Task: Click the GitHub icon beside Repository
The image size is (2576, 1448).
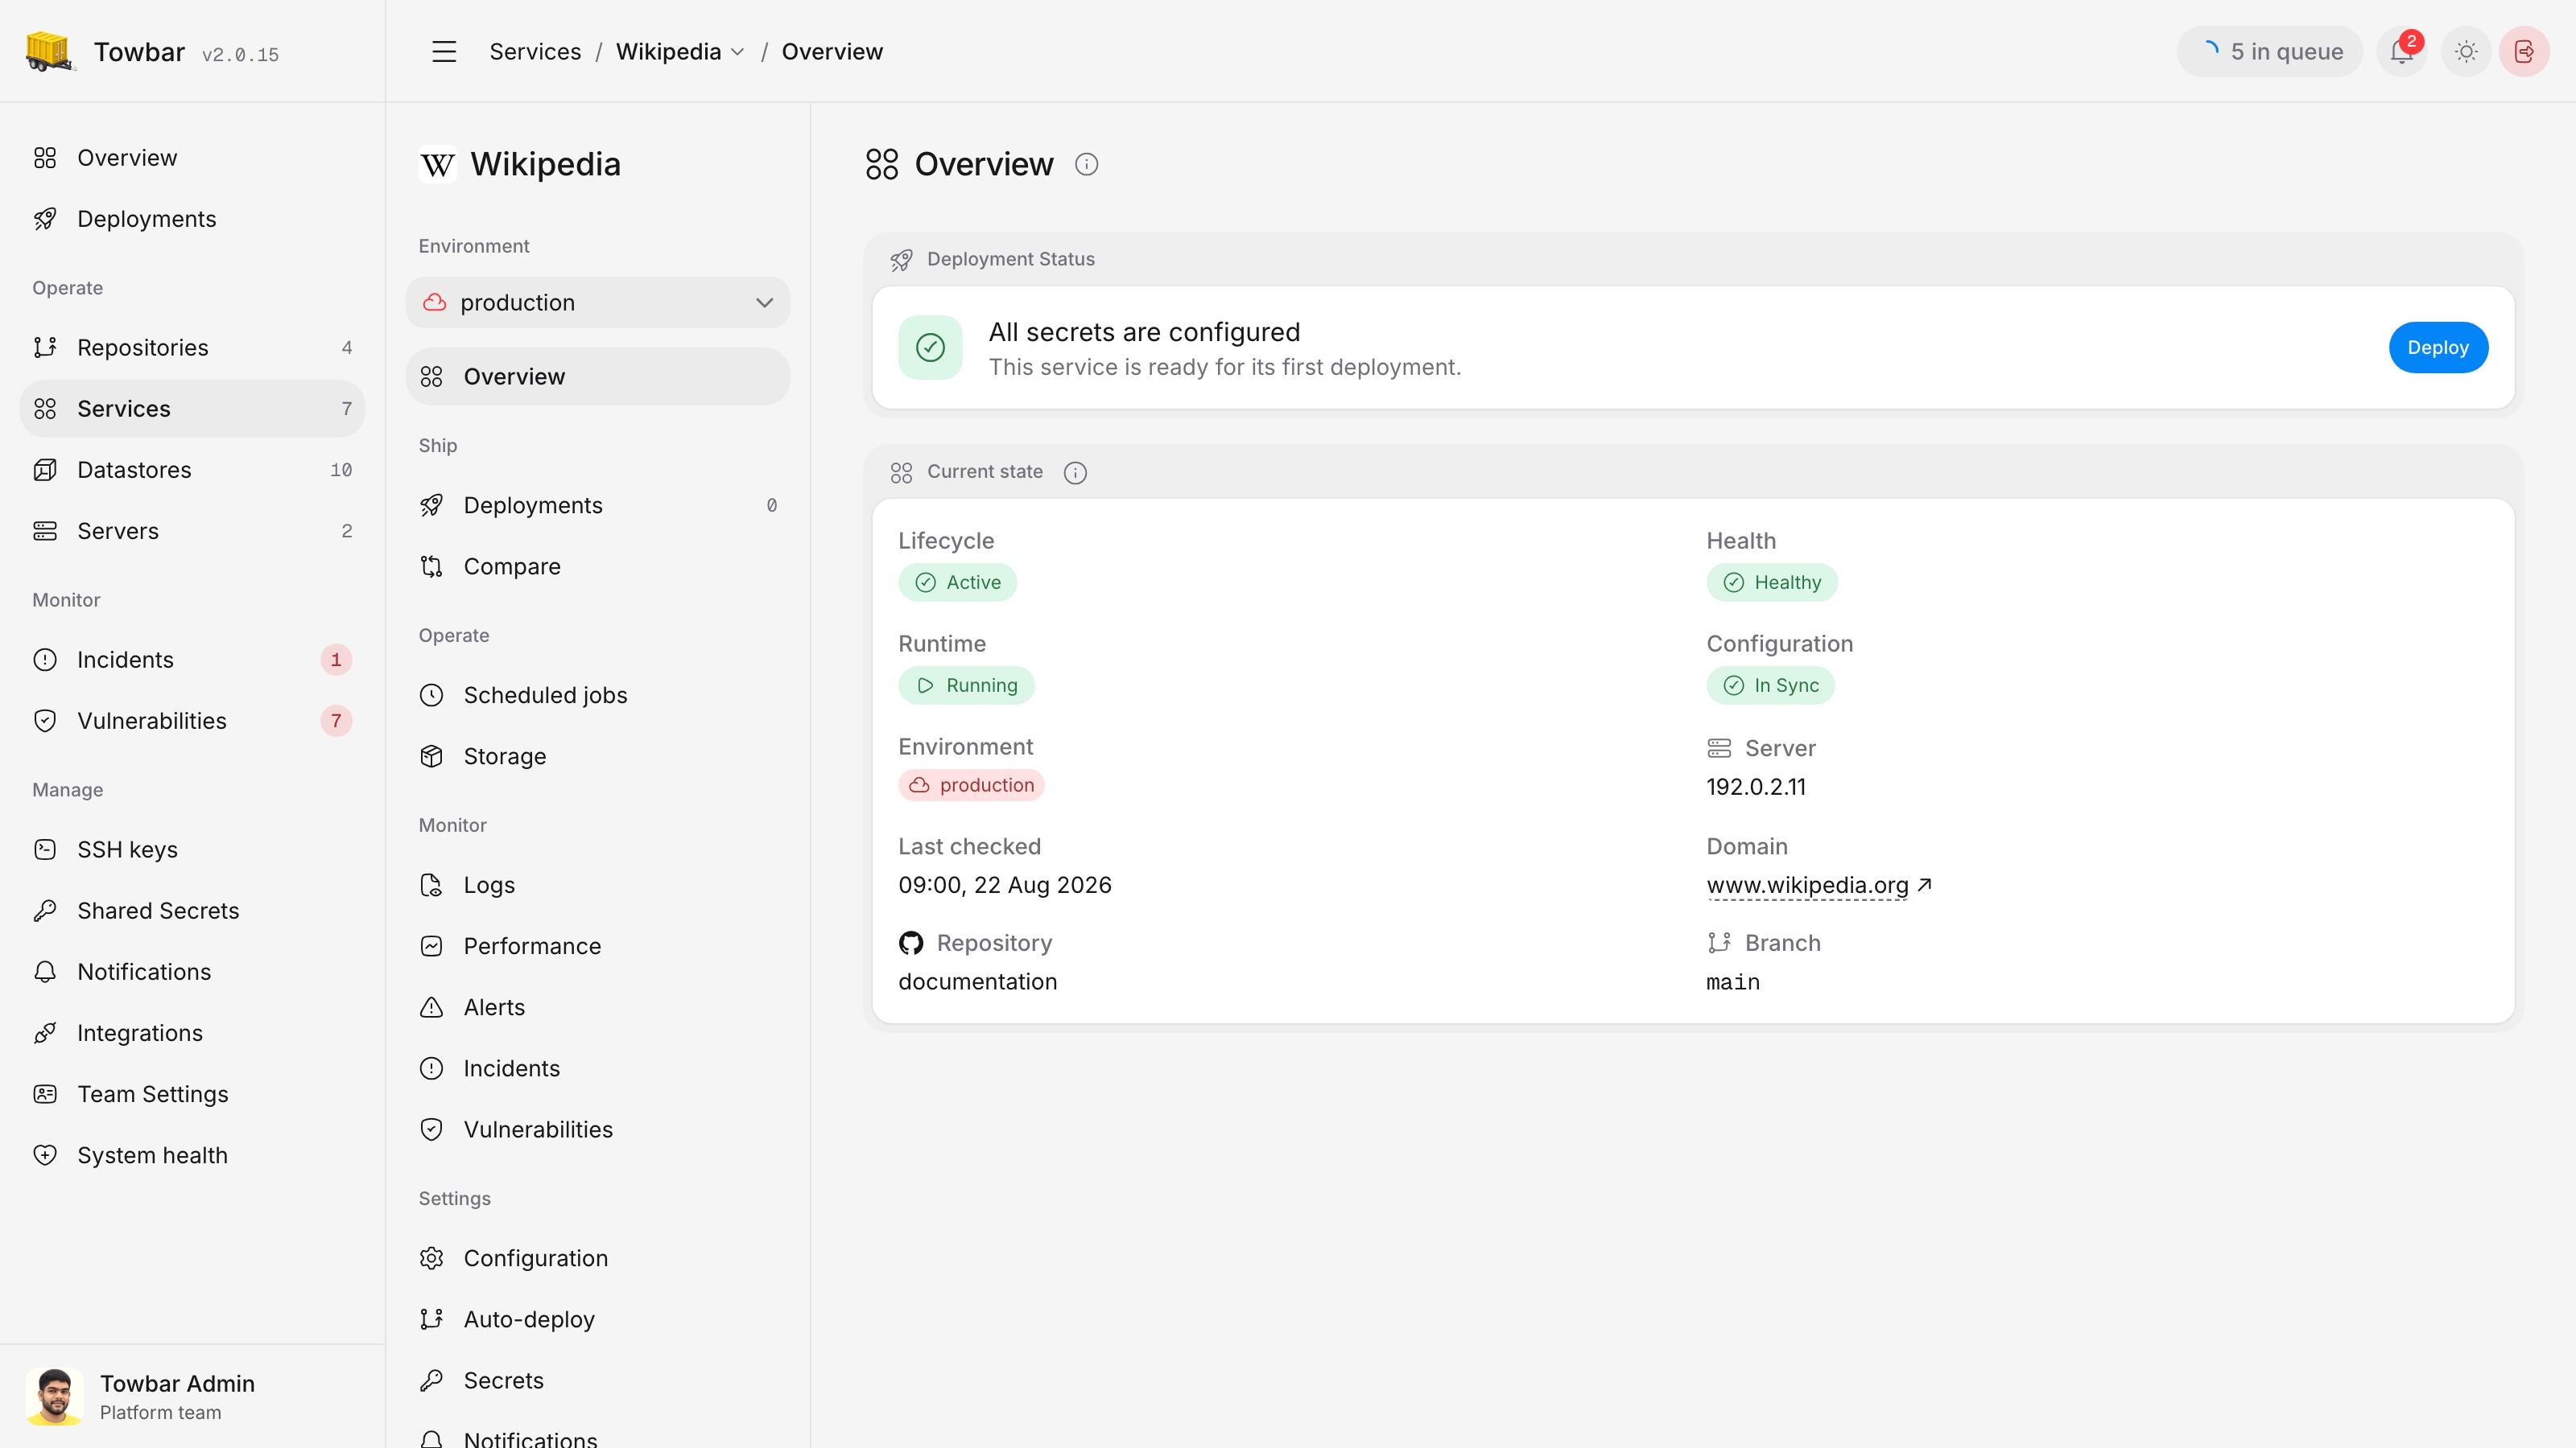Action: pyautogui.click(x=911, y=944)
